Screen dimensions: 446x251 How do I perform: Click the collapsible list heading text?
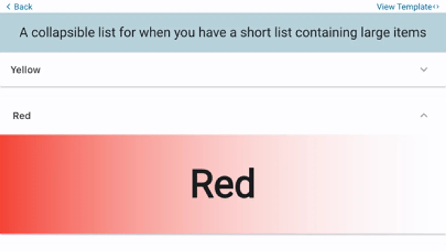[223, 33]
